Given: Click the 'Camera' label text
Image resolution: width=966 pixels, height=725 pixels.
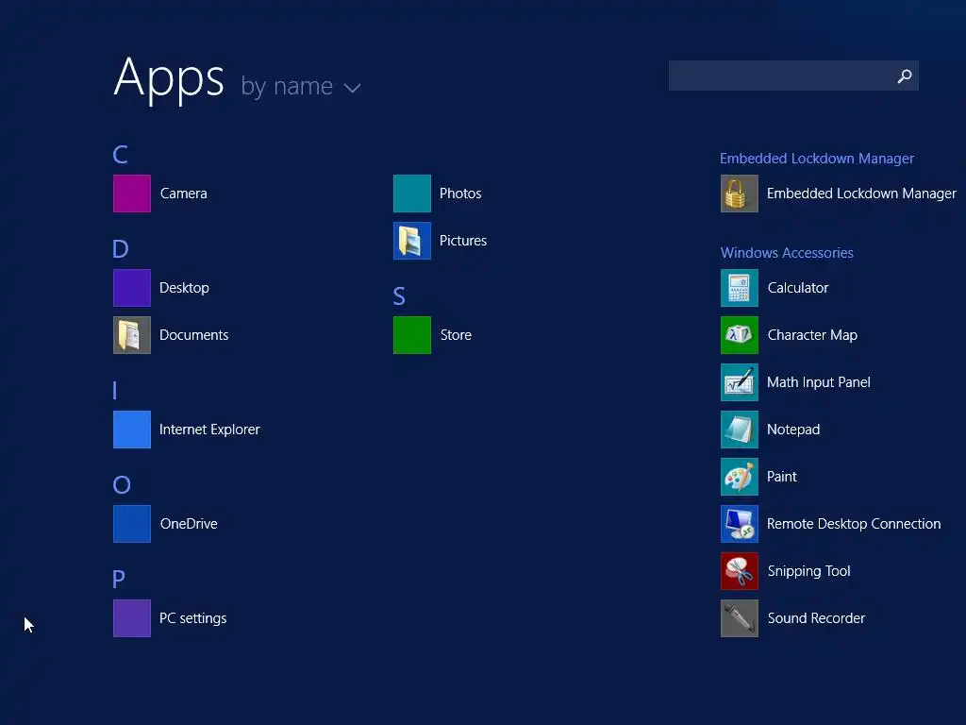Looking at the screenshot, I should click(184, 194).
